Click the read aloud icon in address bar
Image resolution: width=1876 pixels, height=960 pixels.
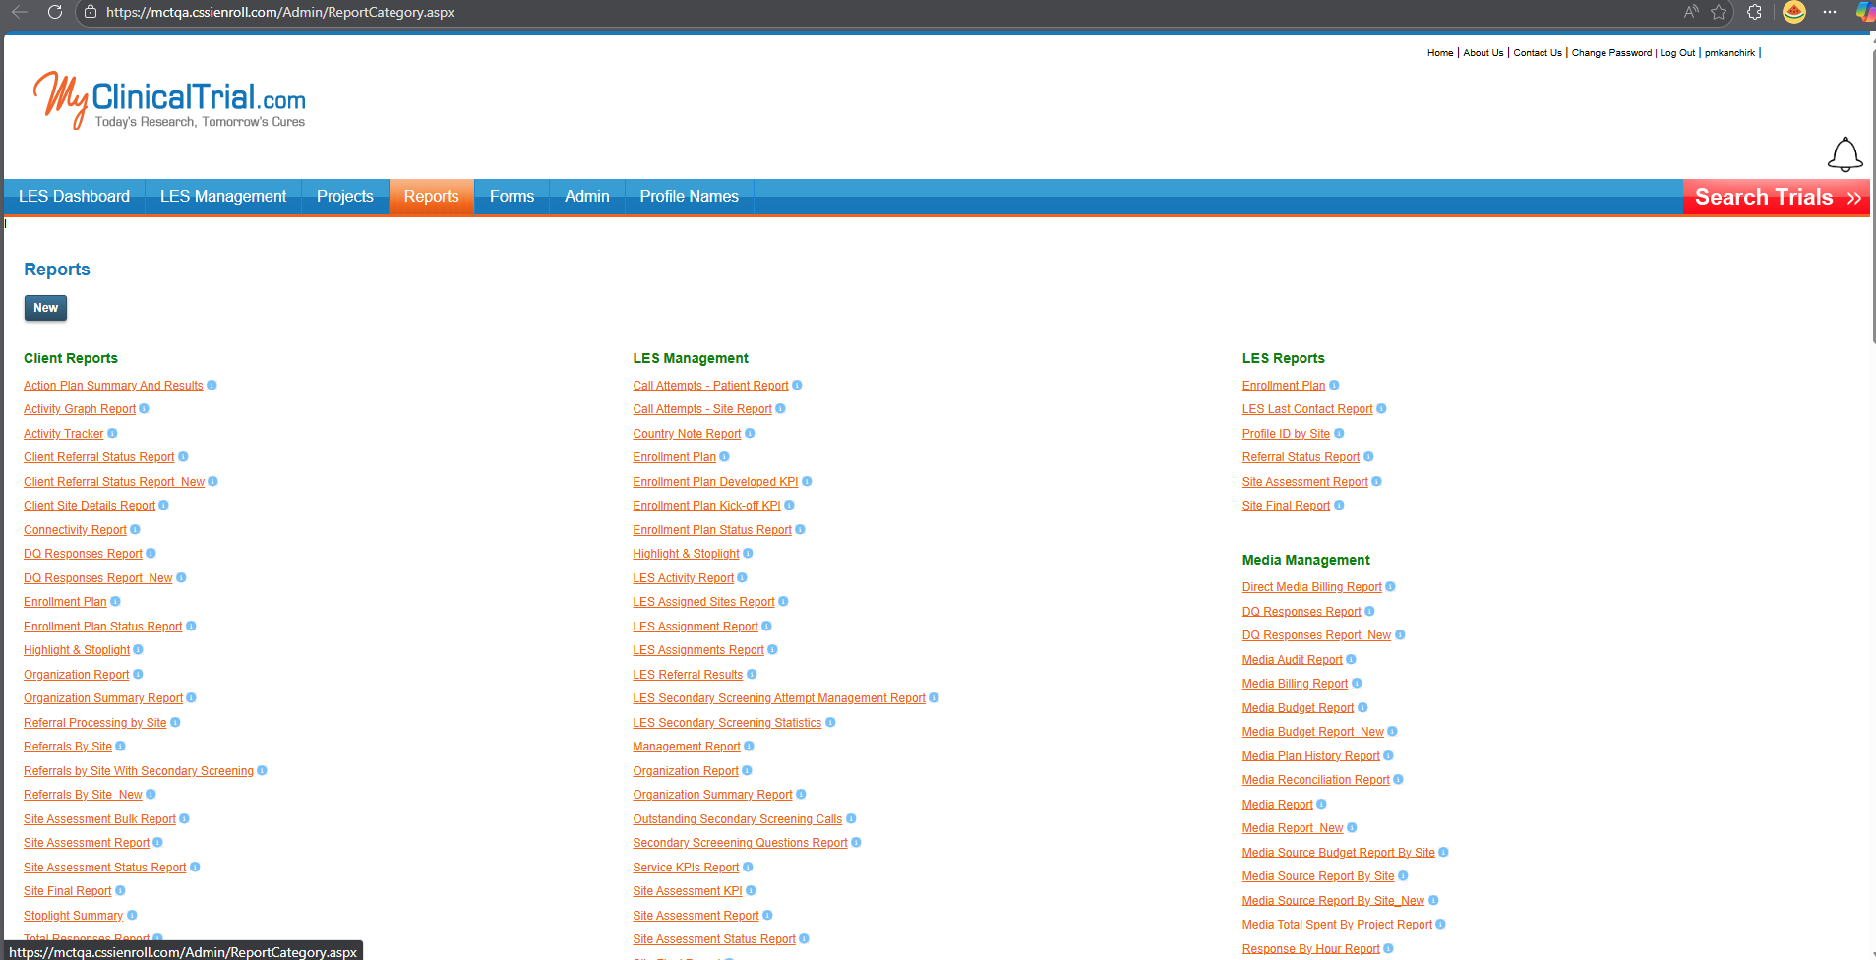1691,12
